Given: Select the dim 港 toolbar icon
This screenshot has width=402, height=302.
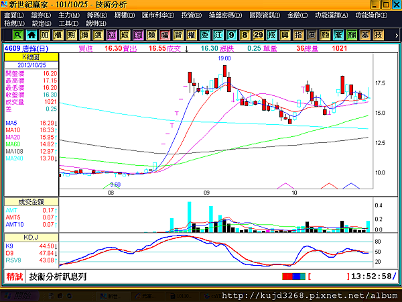Looking at the screenshot, I should [x=312, y=35].
